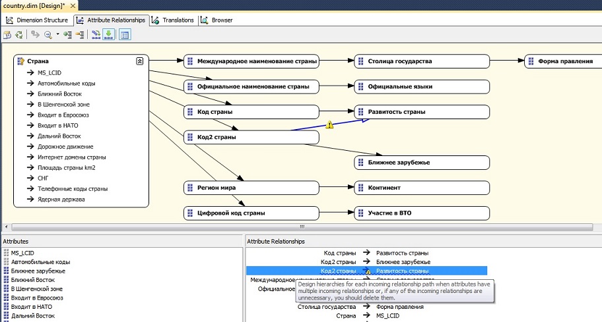602x322 pixels.
Task: Click the Process dimension toolbar icon
Action: 7,35
